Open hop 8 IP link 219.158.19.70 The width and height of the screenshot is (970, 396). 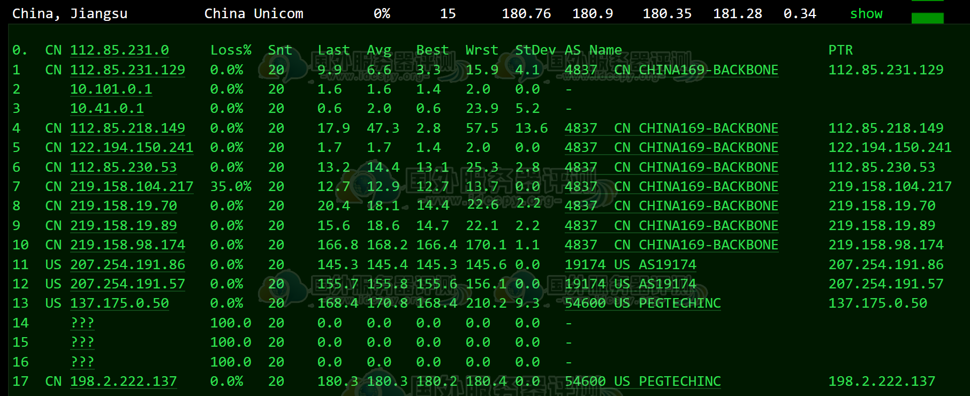(x=123, y=206)
